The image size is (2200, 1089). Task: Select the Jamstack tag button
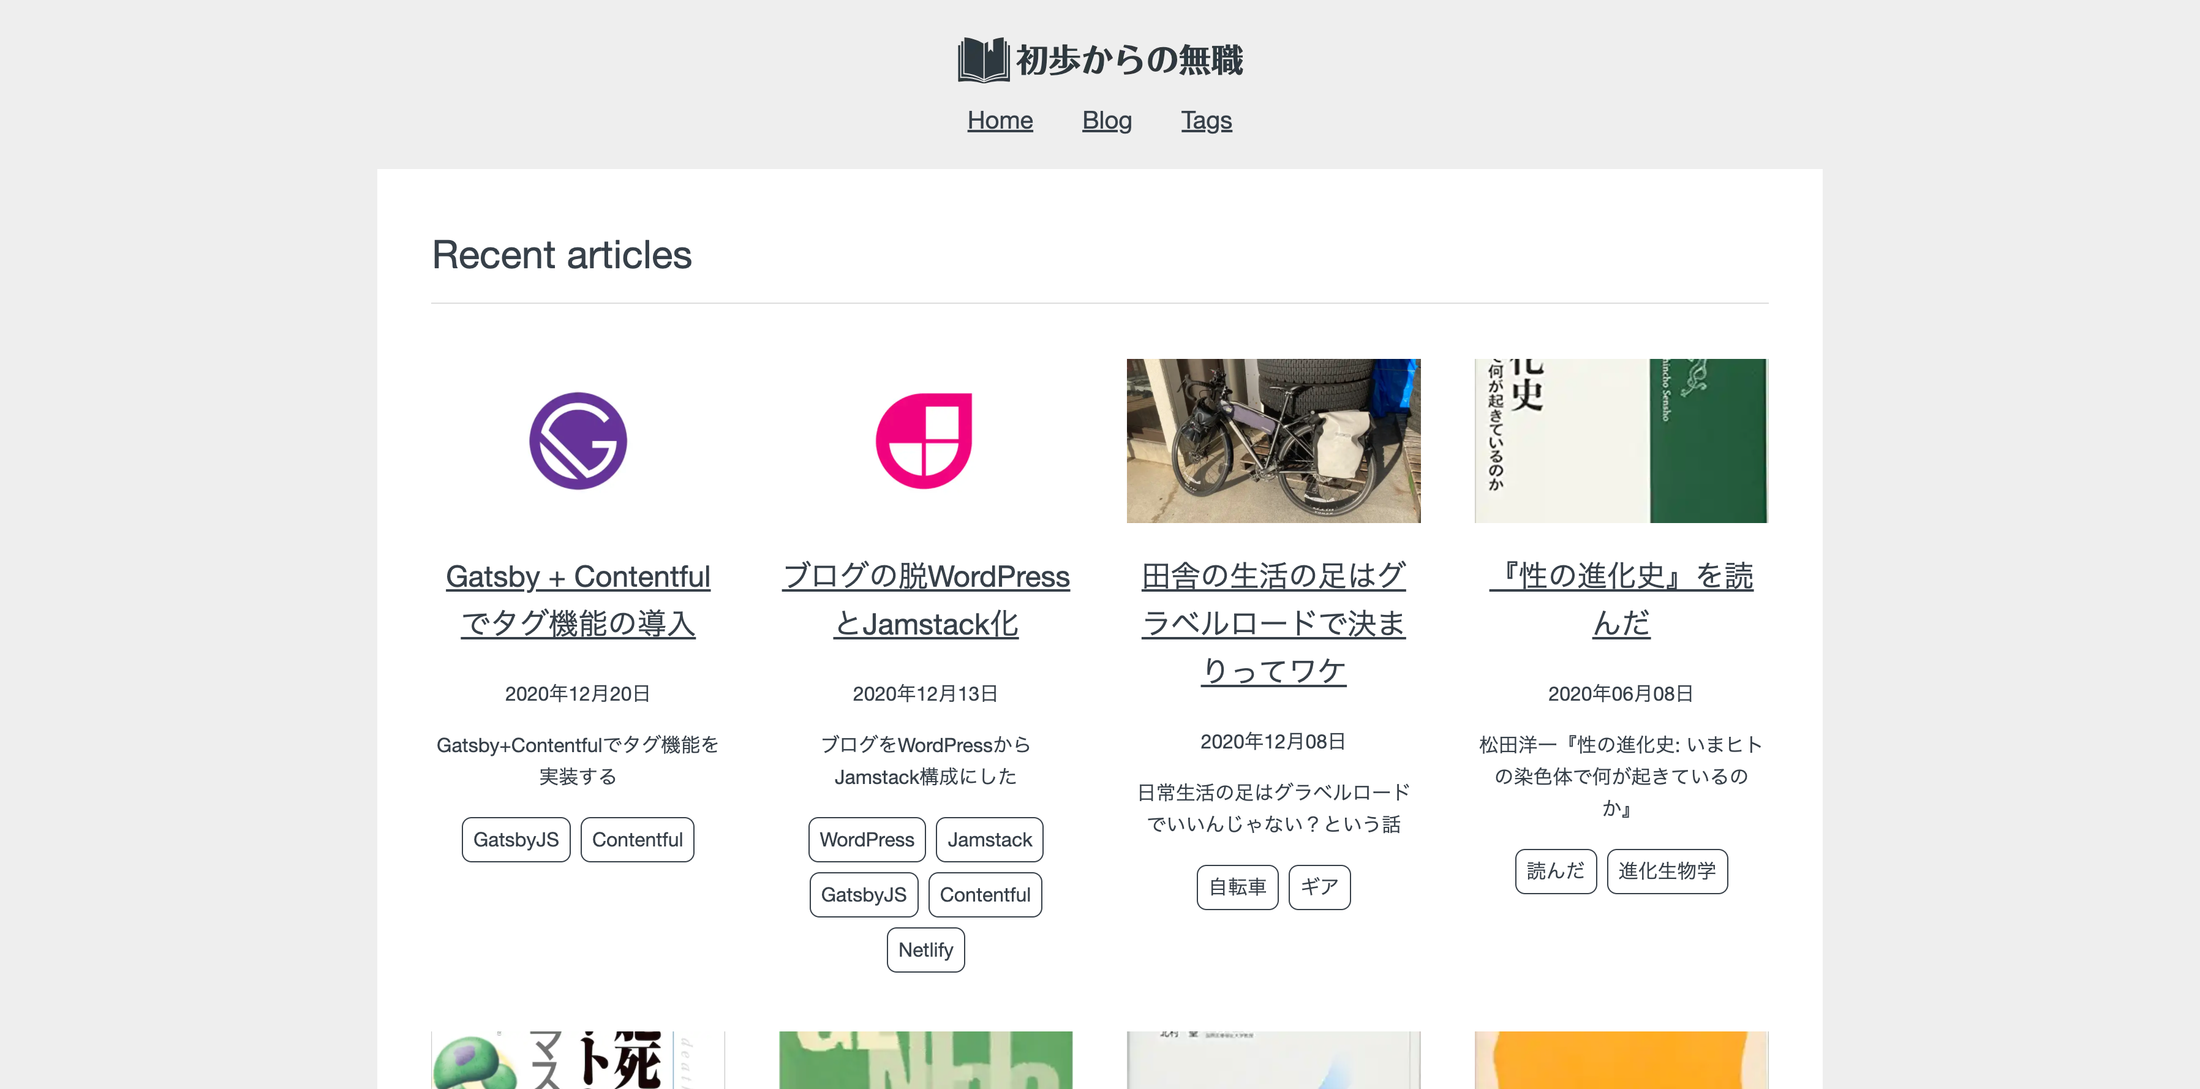(989, 840)
